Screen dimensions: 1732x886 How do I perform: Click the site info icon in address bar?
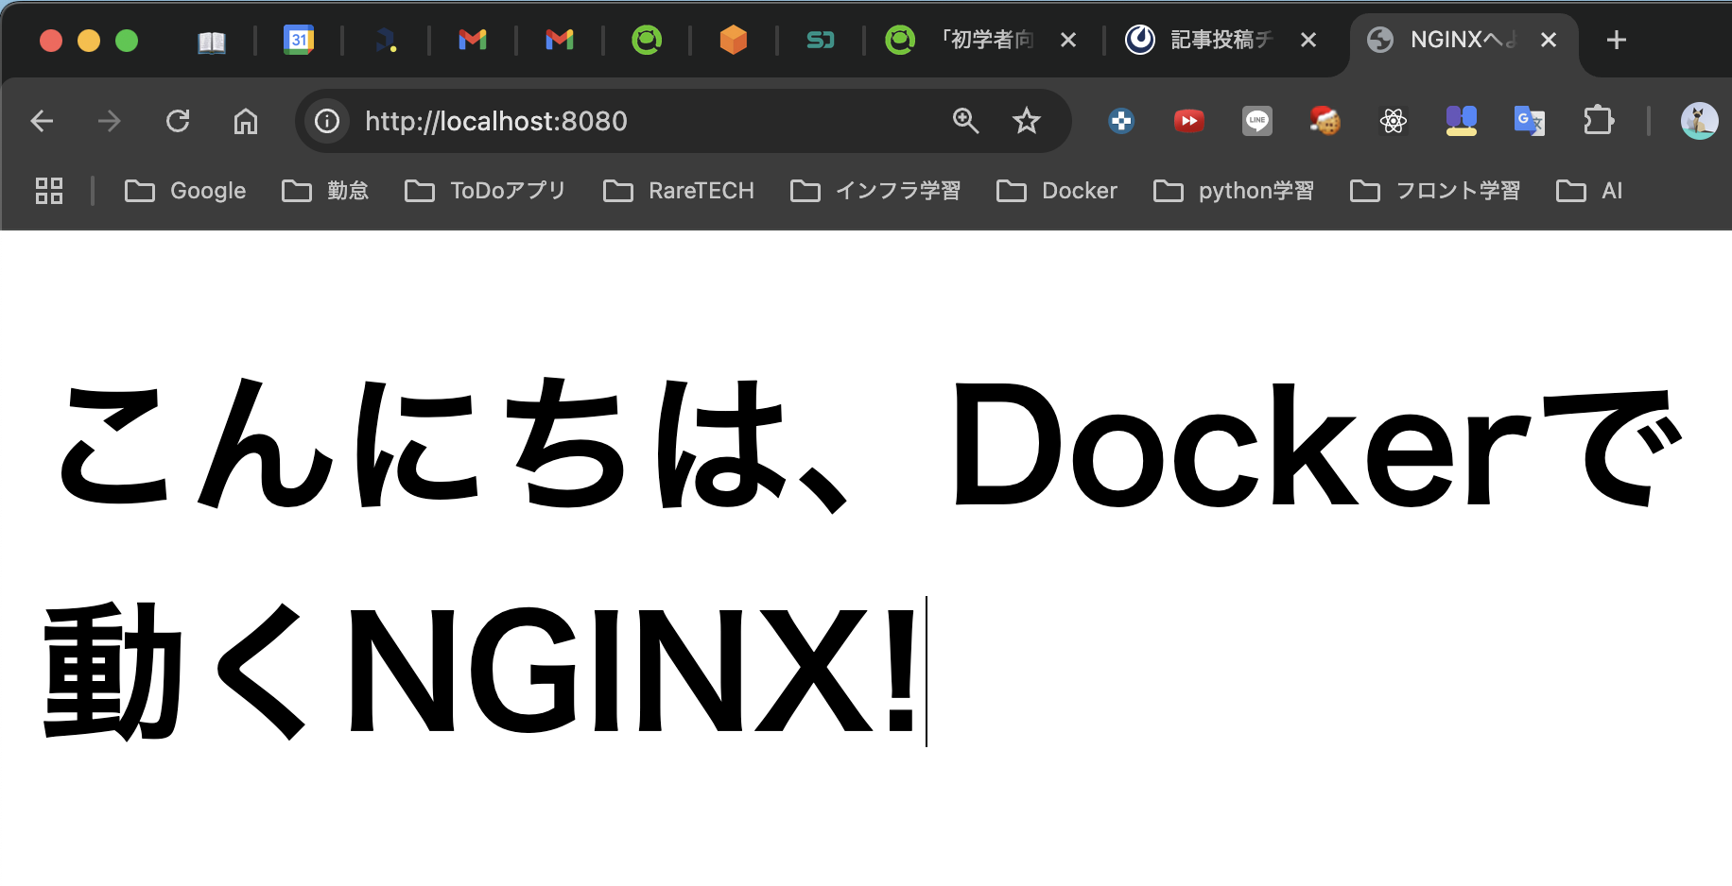326,121
